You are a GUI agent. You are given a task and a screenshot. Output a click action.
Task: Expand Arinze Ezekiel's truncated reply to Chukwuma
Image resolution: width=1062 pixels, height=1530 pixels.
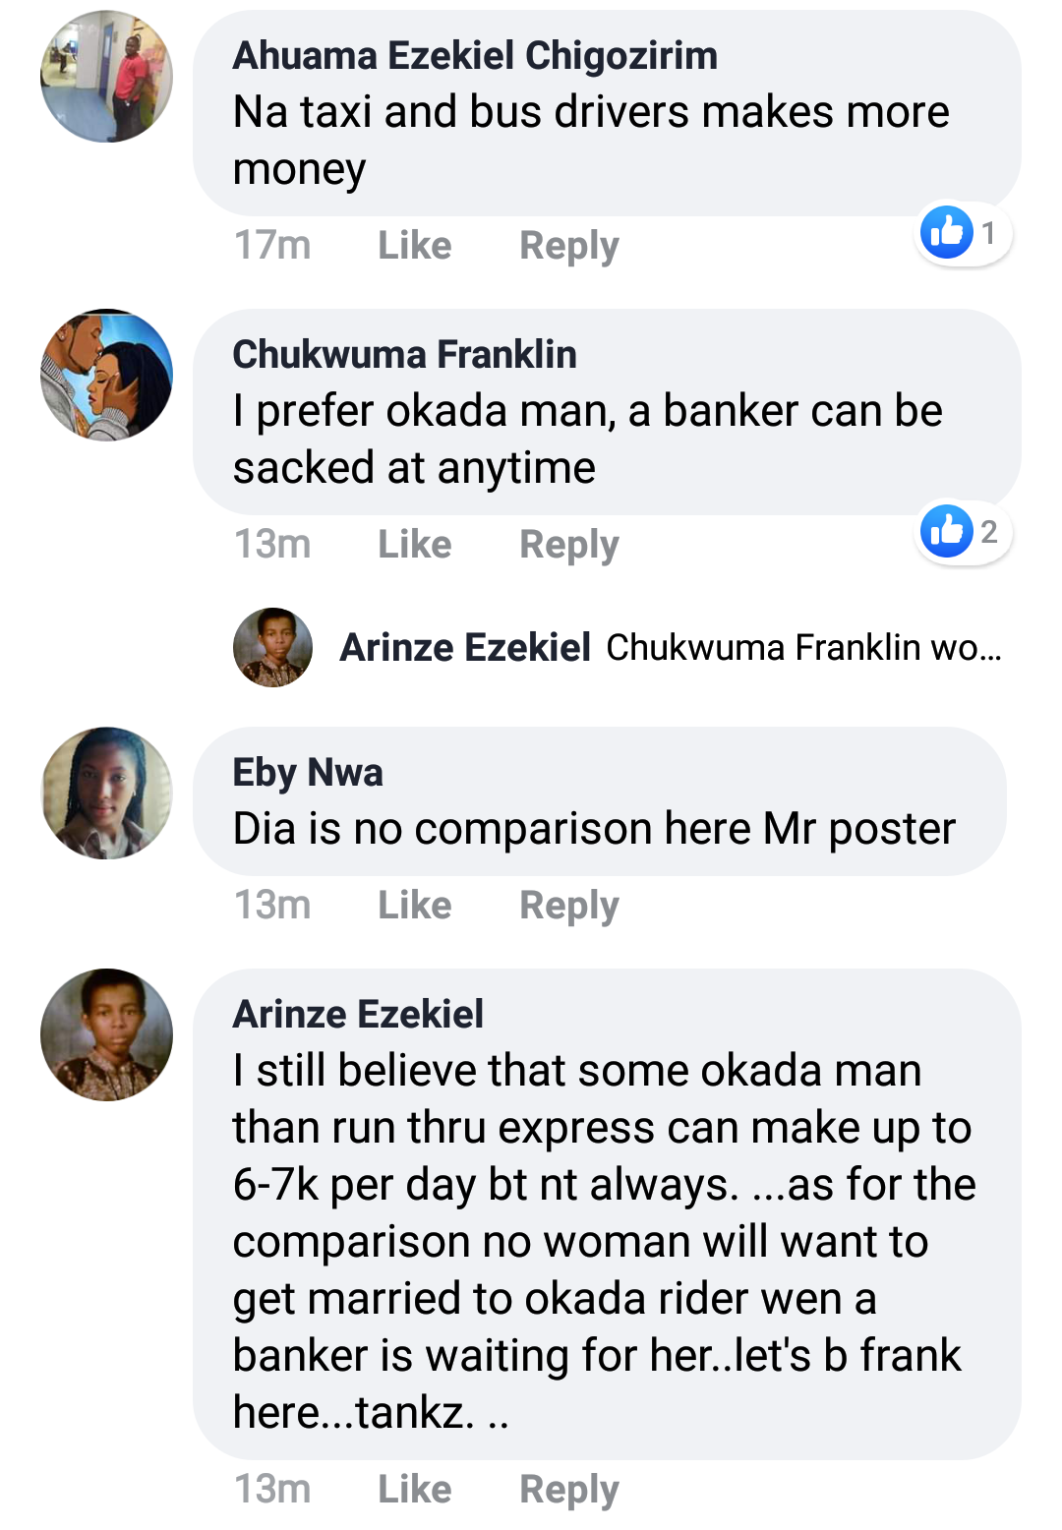pyautogui.click(x=803, y=648)
